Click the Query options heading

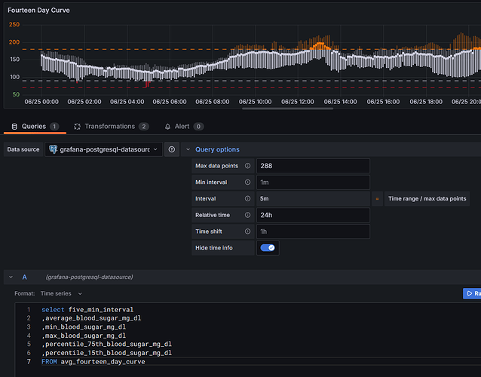pos(217,149)
